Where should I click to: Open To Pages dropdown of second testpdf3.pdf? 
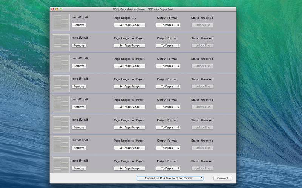click(x=168, y=148)
